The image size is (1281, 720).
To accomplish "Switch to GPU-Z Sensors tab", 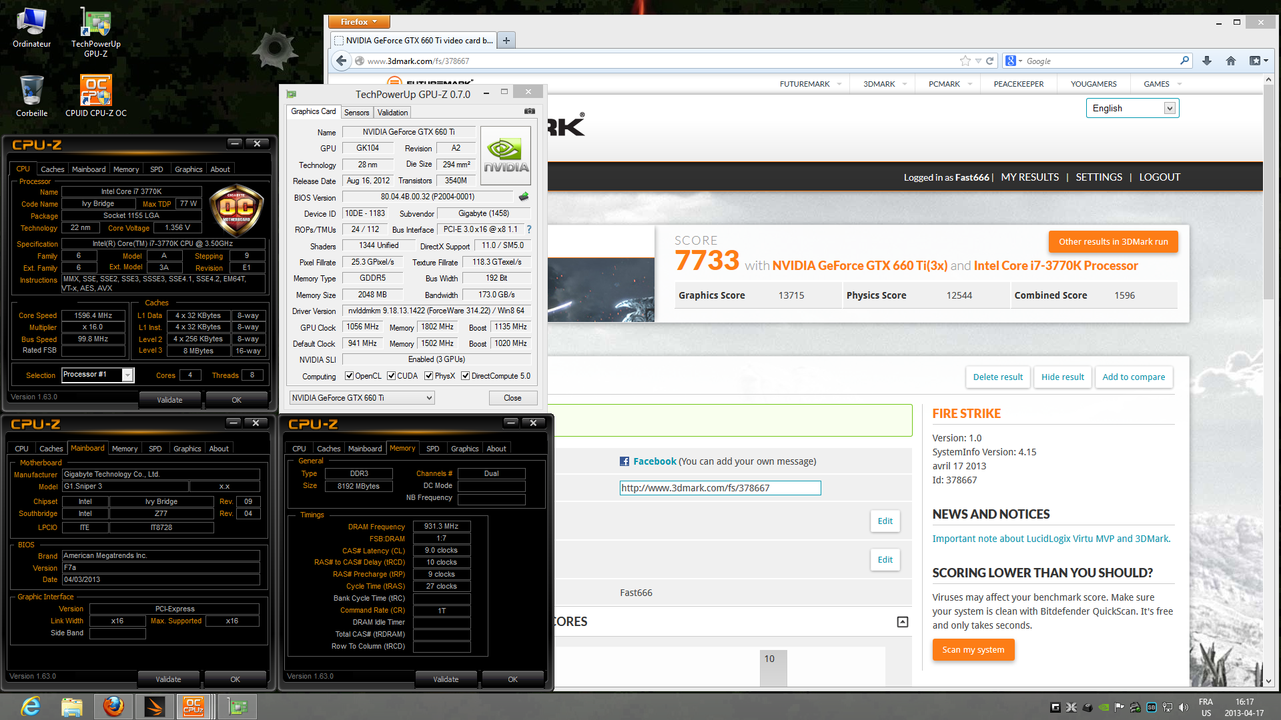I will [356, 113].
